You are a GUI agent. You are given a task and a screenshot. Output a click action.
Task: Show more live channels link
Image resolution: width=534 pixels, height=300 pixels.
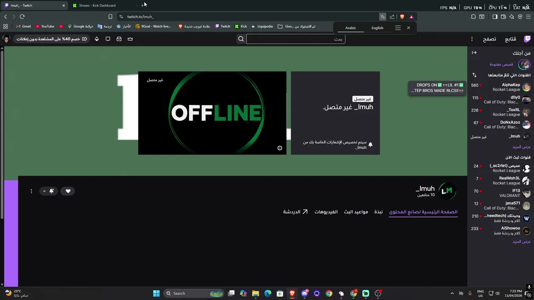tap(521, 242)
